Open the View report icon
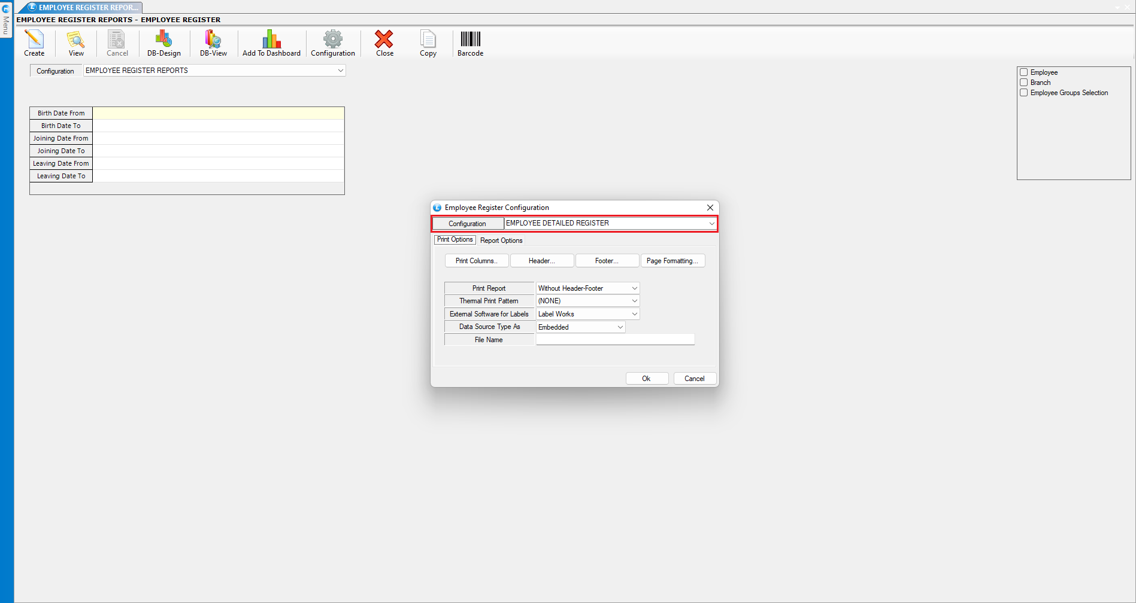Screen dimensions: 1136x603 (x=76, y=40)
